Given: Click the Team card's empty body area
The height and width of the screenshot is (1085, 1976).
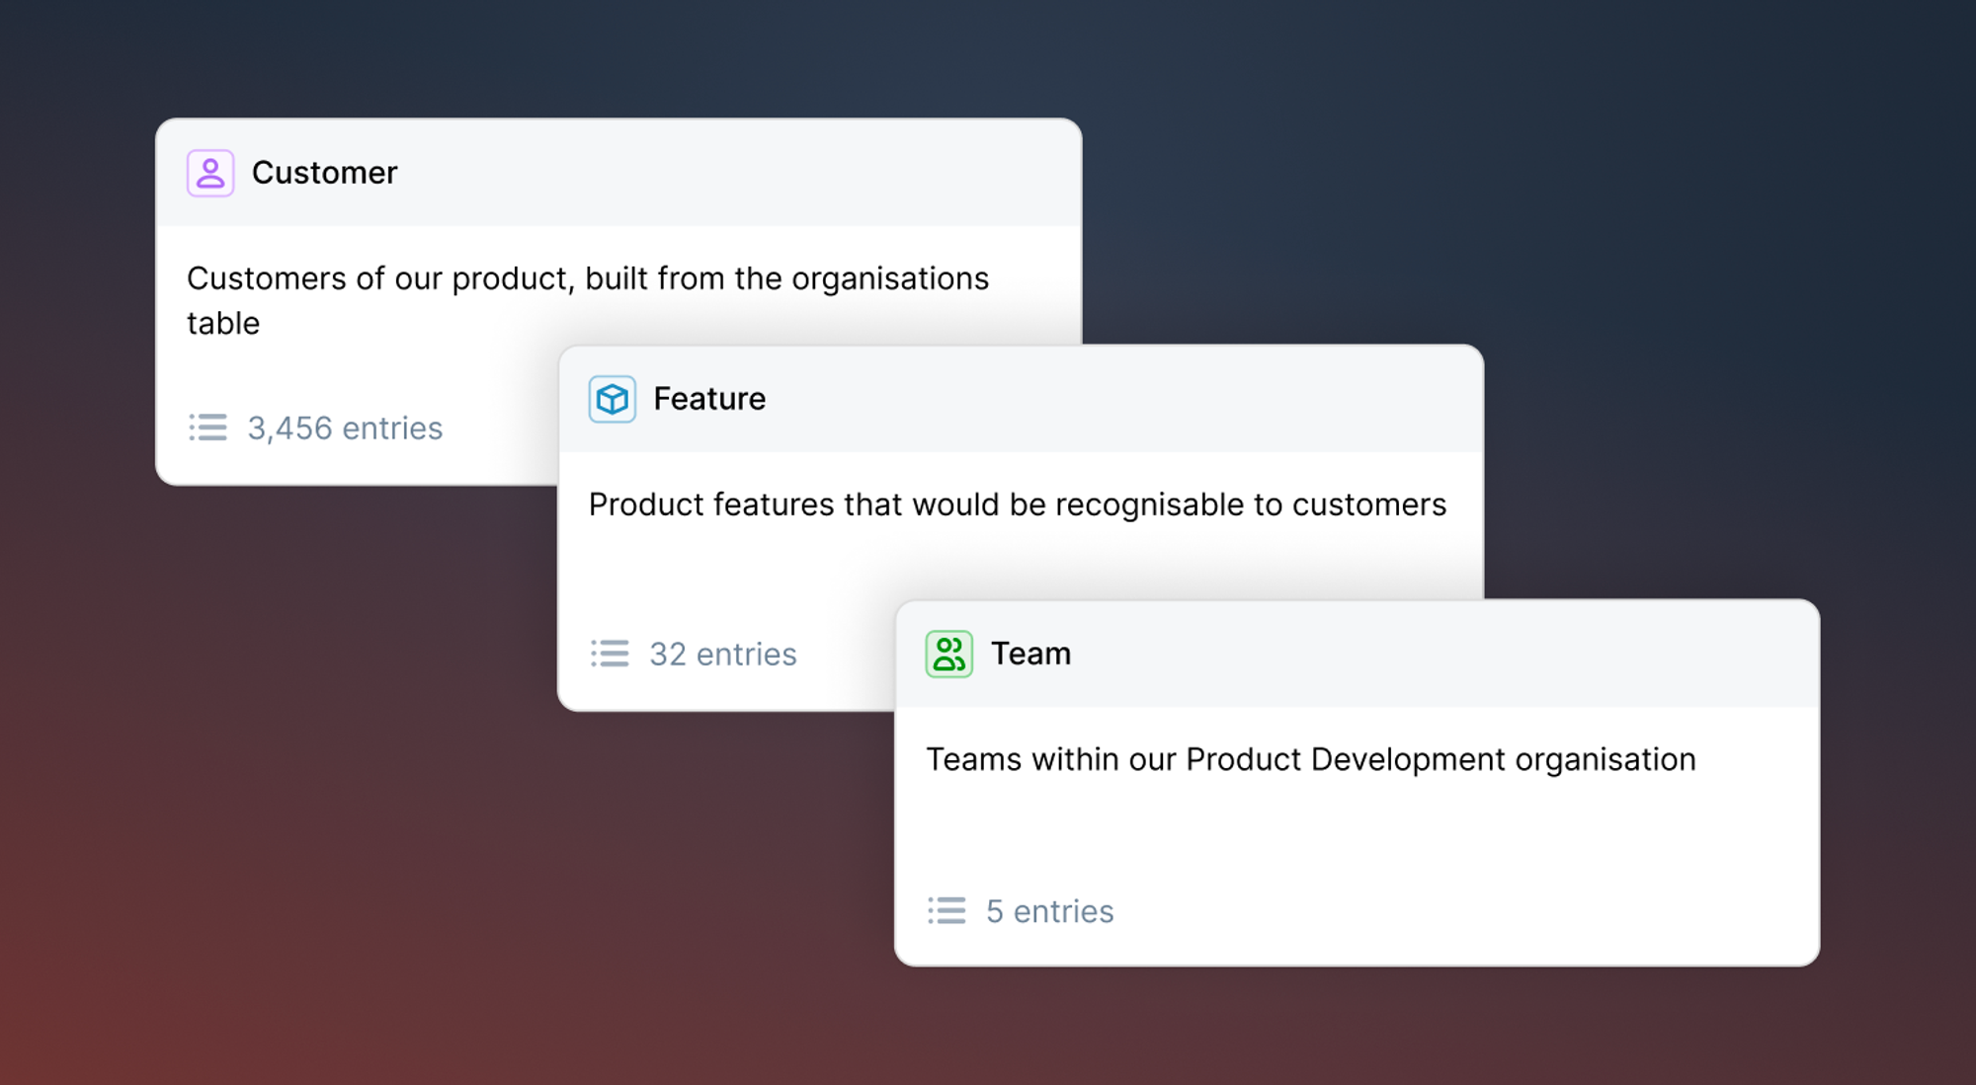Looking at the screenshot, I should tap(1358, 836).
